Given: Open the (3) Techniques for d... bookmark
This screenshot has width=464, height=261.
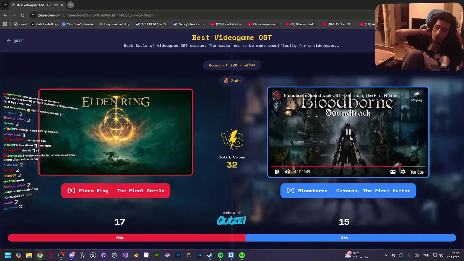Looking at the screenshot, I should [264, 24].
